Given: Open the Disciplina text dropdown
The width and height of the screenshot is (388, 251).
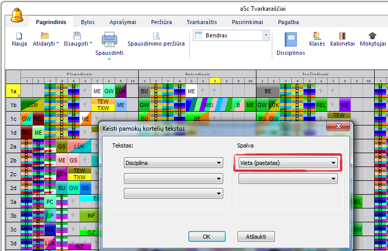Looking at the screenshot, I should point(174,163).
